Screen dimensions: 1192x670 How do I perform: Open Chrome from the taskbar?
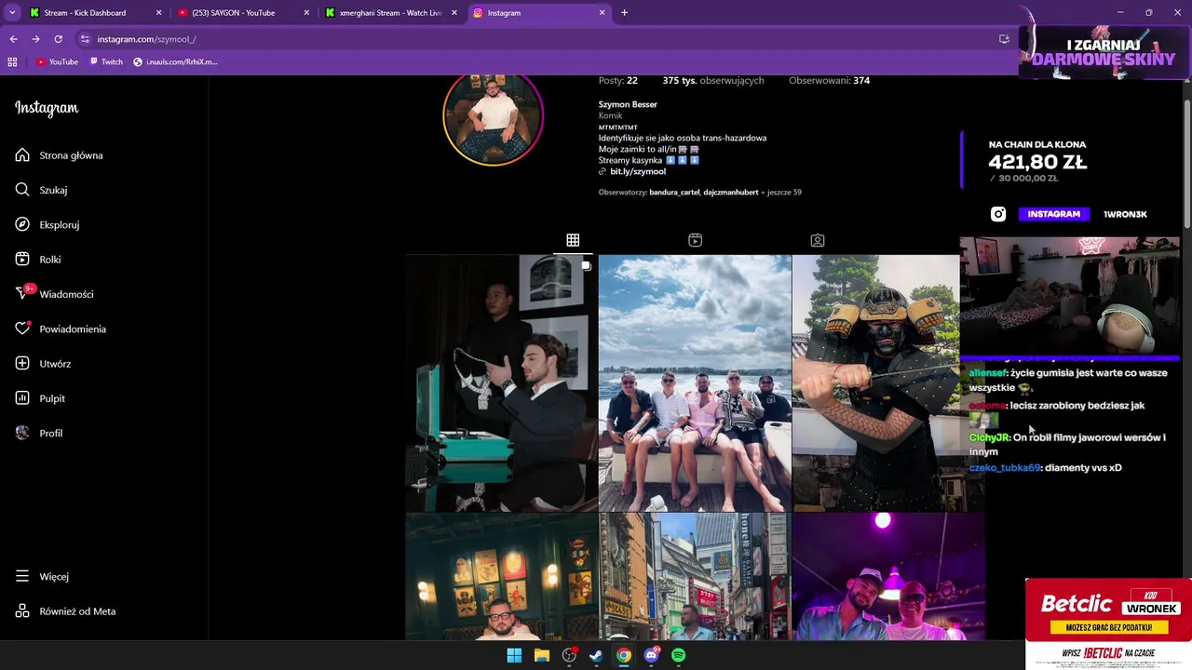(x=624, y=655)
